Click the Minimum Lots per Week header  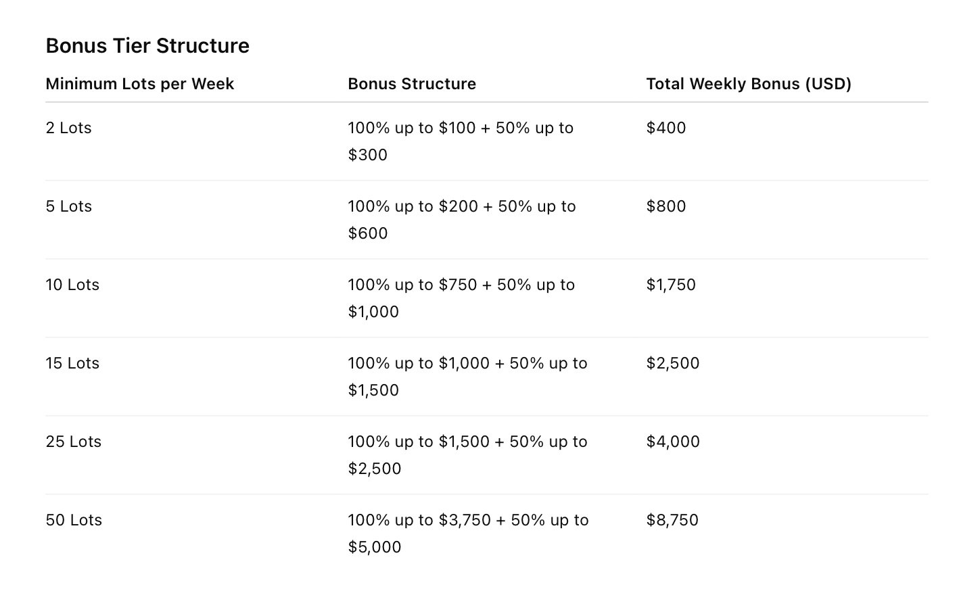click(x=140, y=84)
